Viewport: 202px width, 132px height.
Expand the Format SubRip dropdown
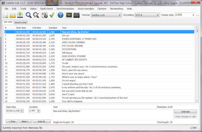[120, 15]
